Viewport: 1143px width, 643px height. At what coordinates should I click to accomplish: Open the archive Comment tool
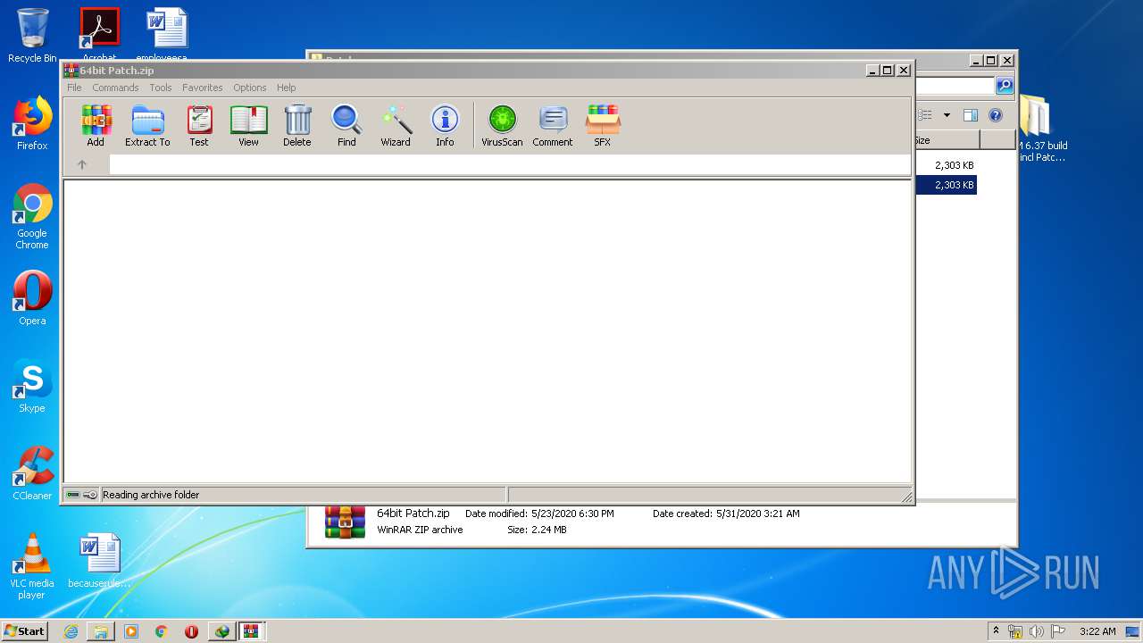pyautogui.click(x=553, y=126)
